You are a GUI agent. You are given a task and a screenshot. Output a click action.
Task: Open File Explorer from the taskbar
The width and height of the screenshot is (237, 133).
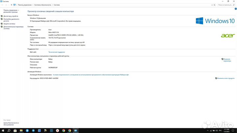pyautogui.click(x=21, y=131)
